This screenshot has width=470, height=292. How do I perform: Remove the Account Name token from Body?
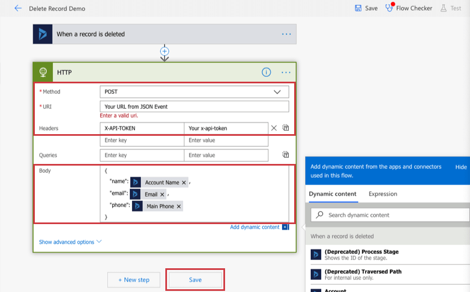pos(184,183)
